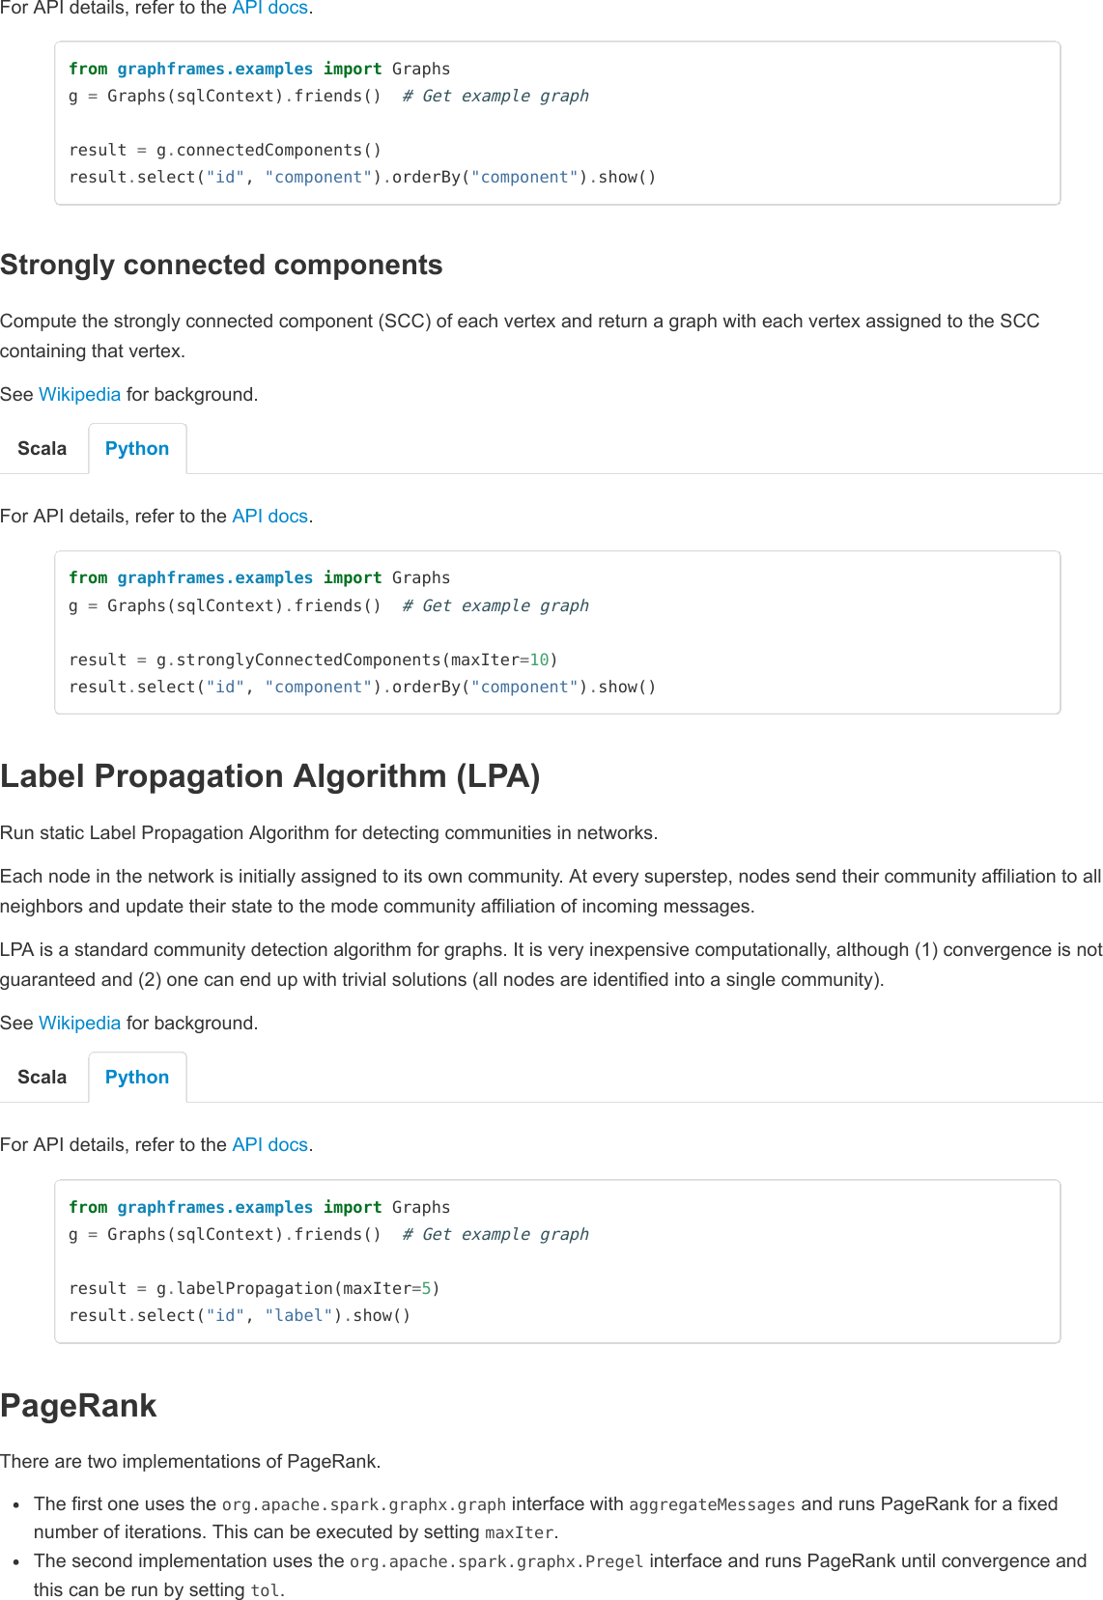Open the API docs link in the SCC section
This screenshot has width=1103, height=1600.
coord(269,516)
